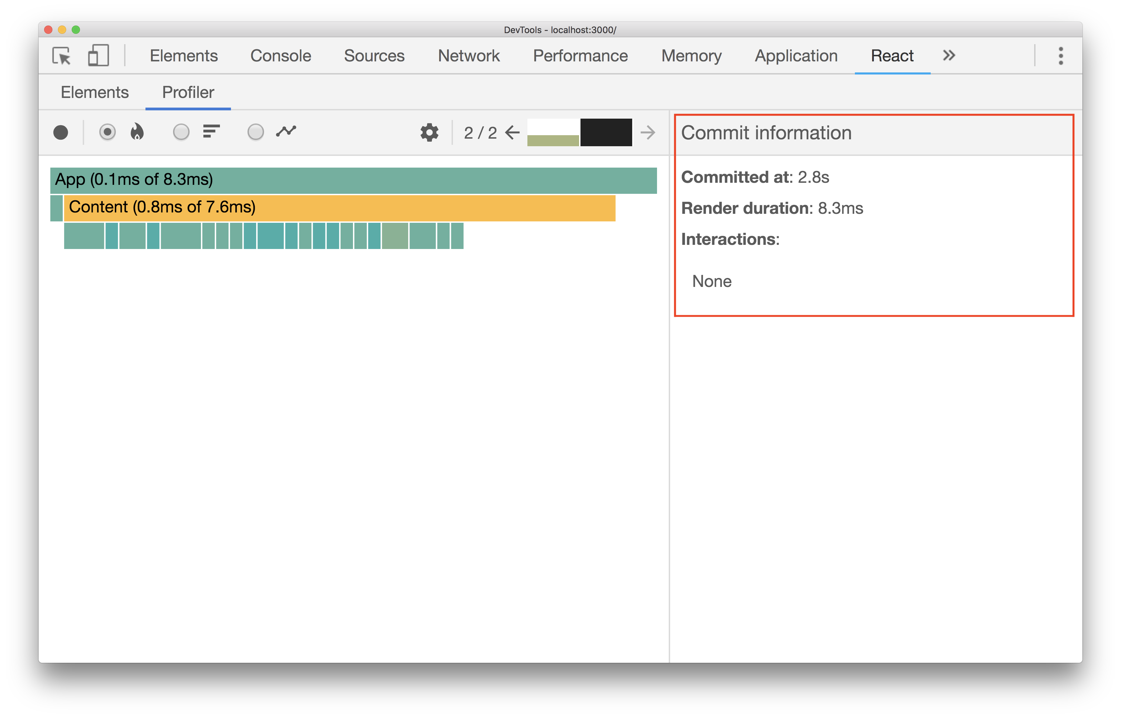
Task: Choose the ranked view radio button
Action: pyautogui.click(x=181, y=132)
